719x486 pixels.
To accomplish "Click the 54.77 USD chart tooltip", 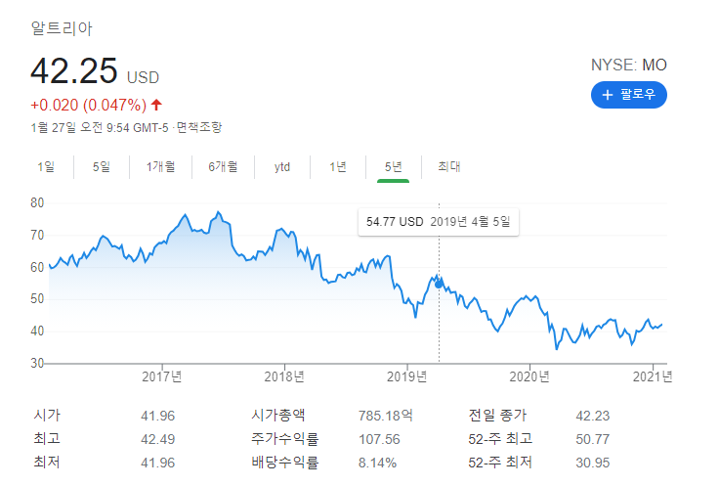I will [x=439, y=222].
